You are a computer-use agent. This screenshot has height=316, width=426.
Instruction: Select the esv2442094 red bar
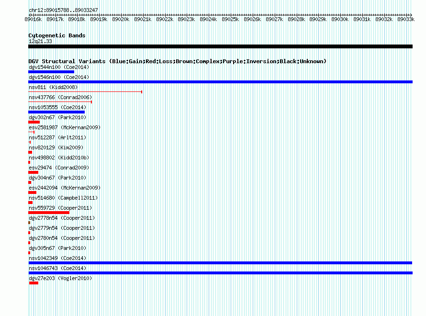[33, 192]
